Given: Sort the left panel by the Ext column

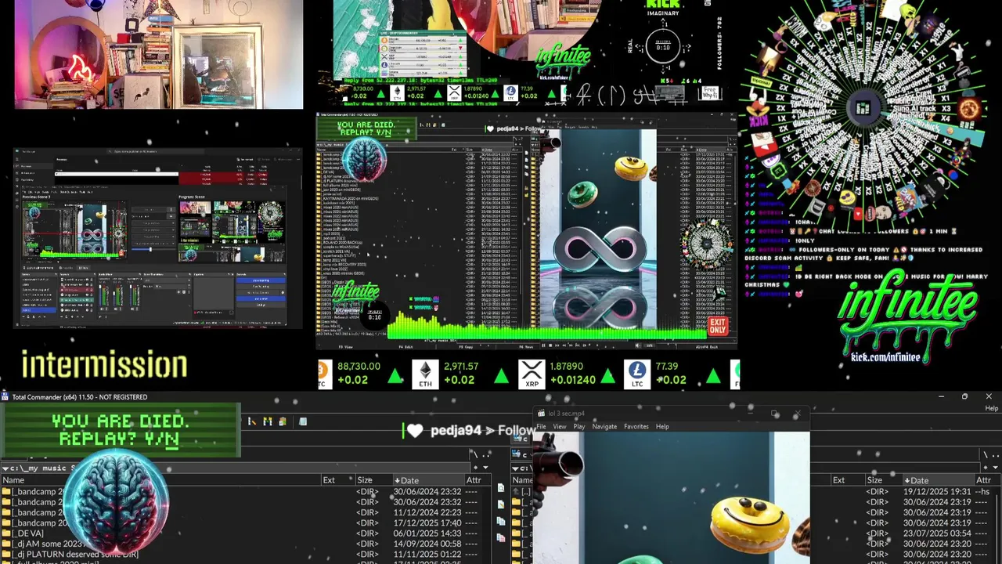Looking at the screenshot, I should pyautogui.click(x=337, y=480).
